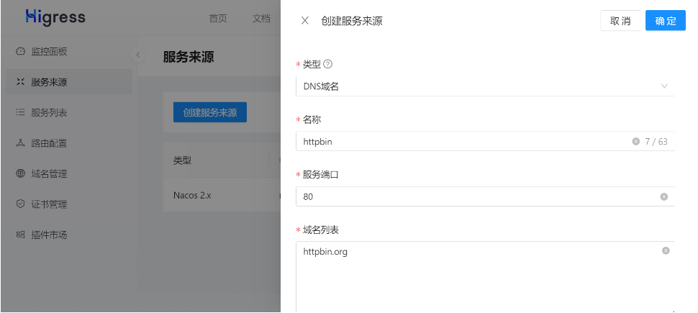698x313 pixels.
Task: Click into the 名称 input field
Action: pyautogui.click(x=461, y=142)
